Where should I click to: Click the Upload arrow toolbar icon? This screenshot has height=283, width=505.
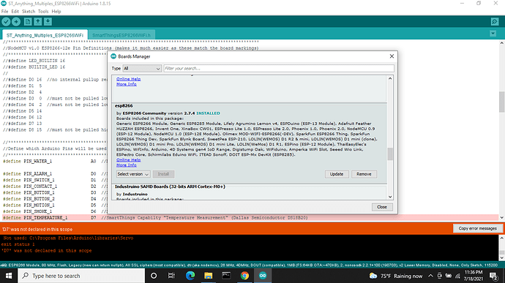coord(16,21)
